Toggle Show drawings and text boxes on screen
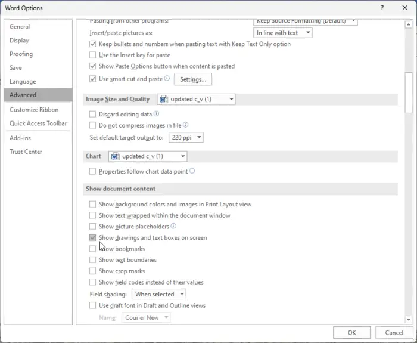 (x=92, y=237)
